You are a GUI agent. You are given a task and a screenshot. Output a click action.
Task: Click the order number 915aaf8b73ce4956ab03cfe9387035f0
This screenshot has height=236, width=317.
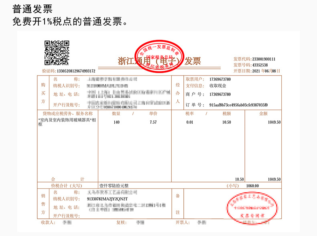point(238,105)
